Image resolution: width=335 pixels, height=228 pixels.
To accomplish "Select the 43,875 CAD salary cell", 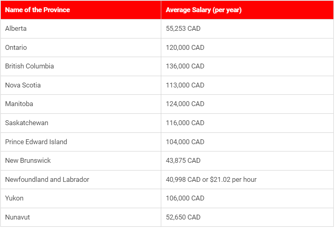I will tap(183, 160).
